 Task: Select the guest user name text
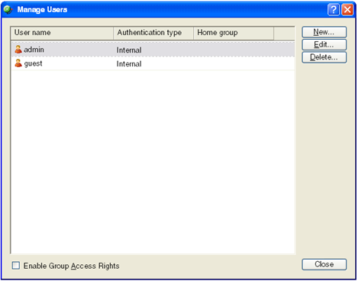[x=33, y=63]
